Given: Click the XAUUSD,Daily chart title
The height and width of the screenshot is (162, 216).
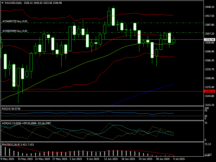Looking at the screenshot, I should tap(14, 3).
